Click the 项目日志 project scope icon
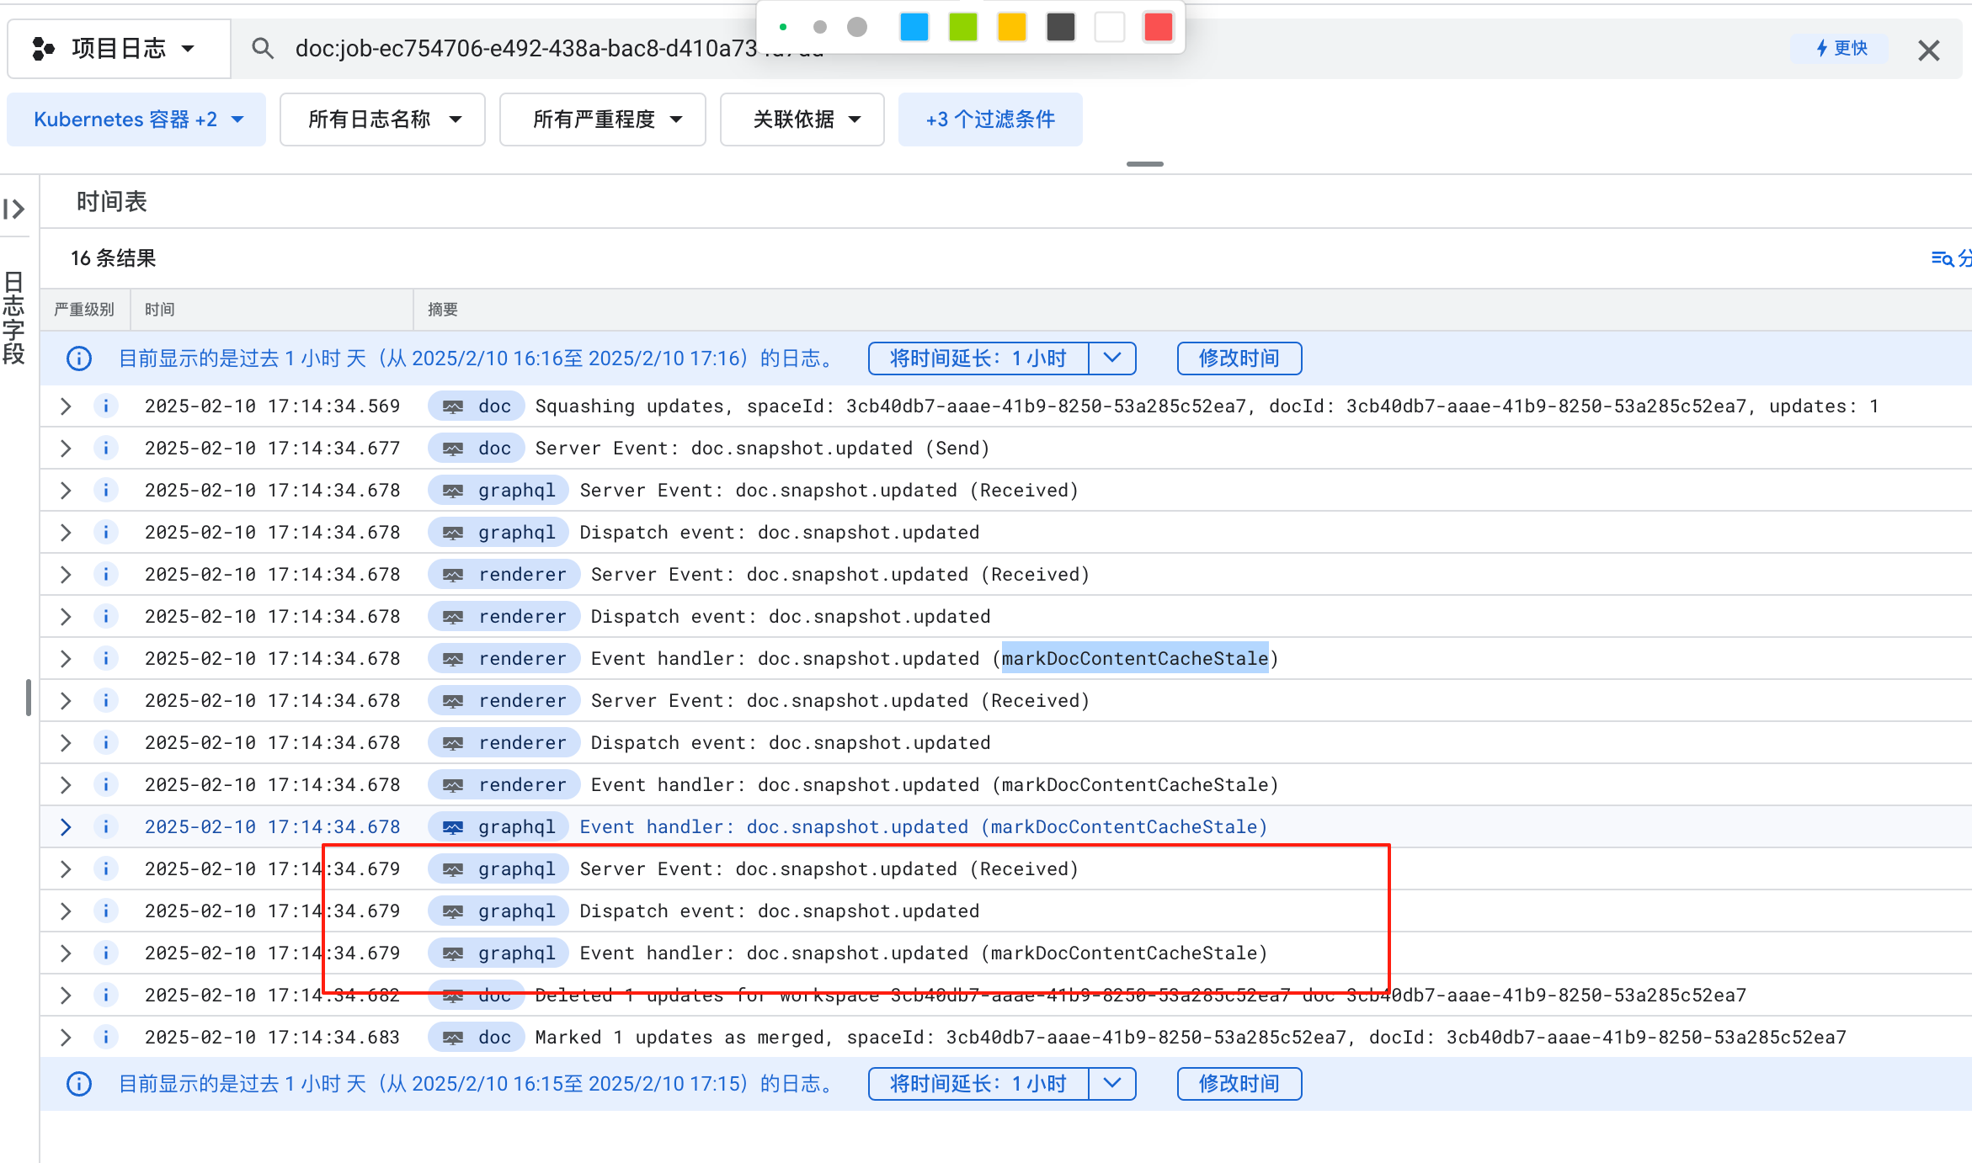Viewport: 1972px width, 1163px height. click(x=44, y=49)
